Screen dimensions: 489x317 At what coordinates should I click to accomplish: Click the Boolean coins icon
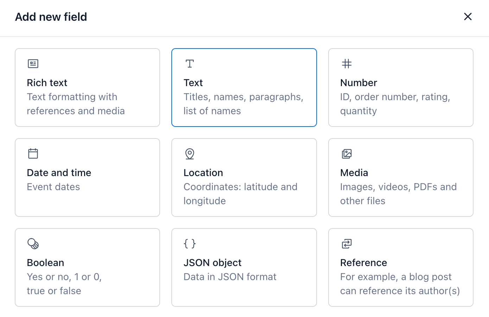(x=33, y=244)
